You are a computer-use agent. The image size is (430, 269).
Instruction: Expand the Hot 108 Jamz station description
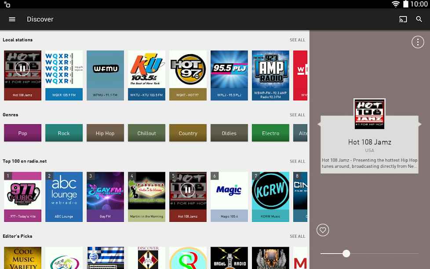(369, 163)
